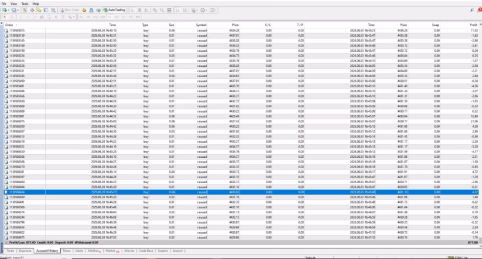
Task: Open the Strategy Tester icon
Action: (53, 10)
